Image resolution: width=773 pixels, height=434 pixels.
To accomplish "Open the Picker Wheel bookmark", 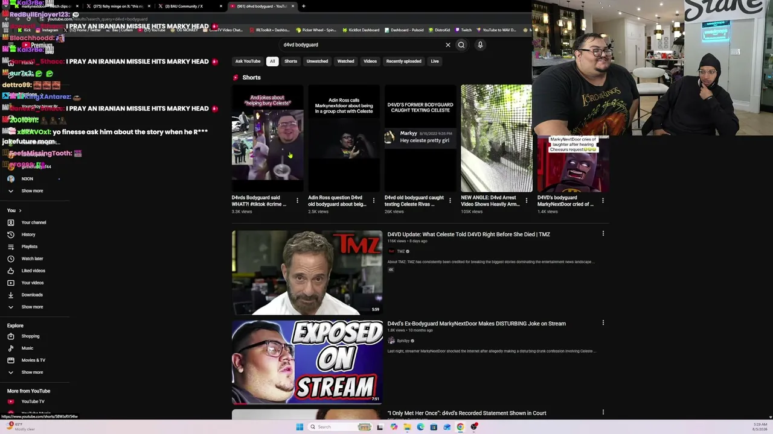I will [x=316, y=30].
